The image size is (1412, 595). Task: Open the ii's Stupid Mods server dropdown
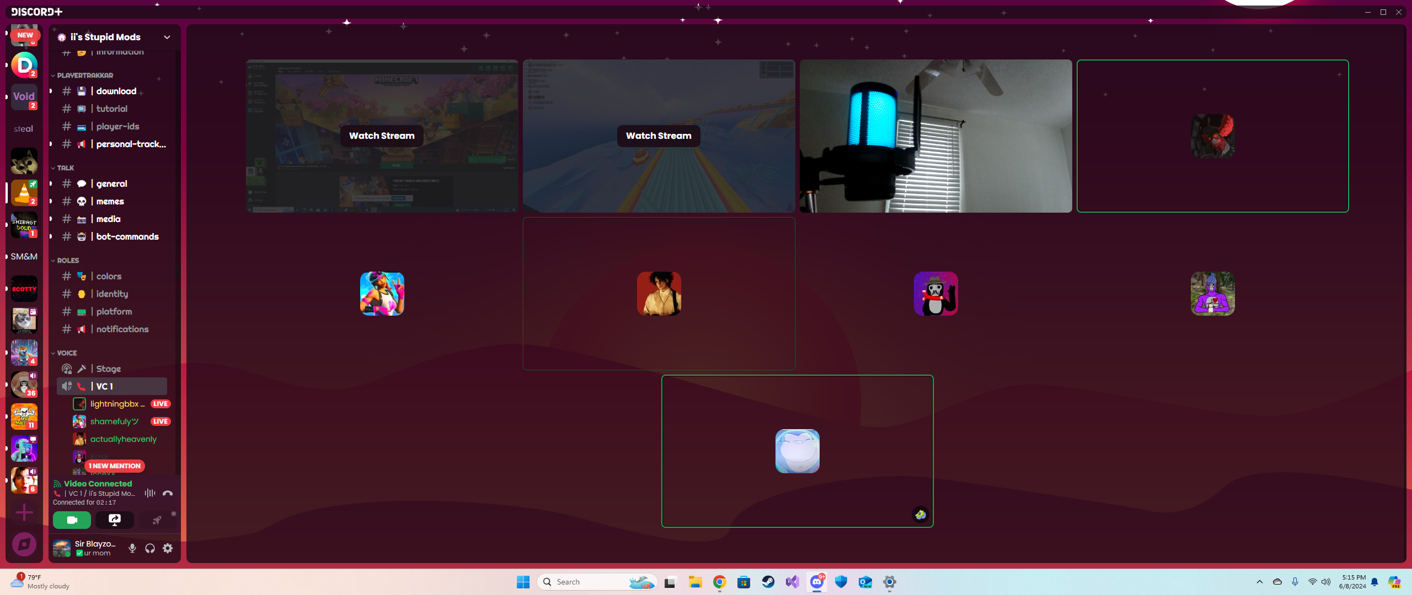point(167,37)
